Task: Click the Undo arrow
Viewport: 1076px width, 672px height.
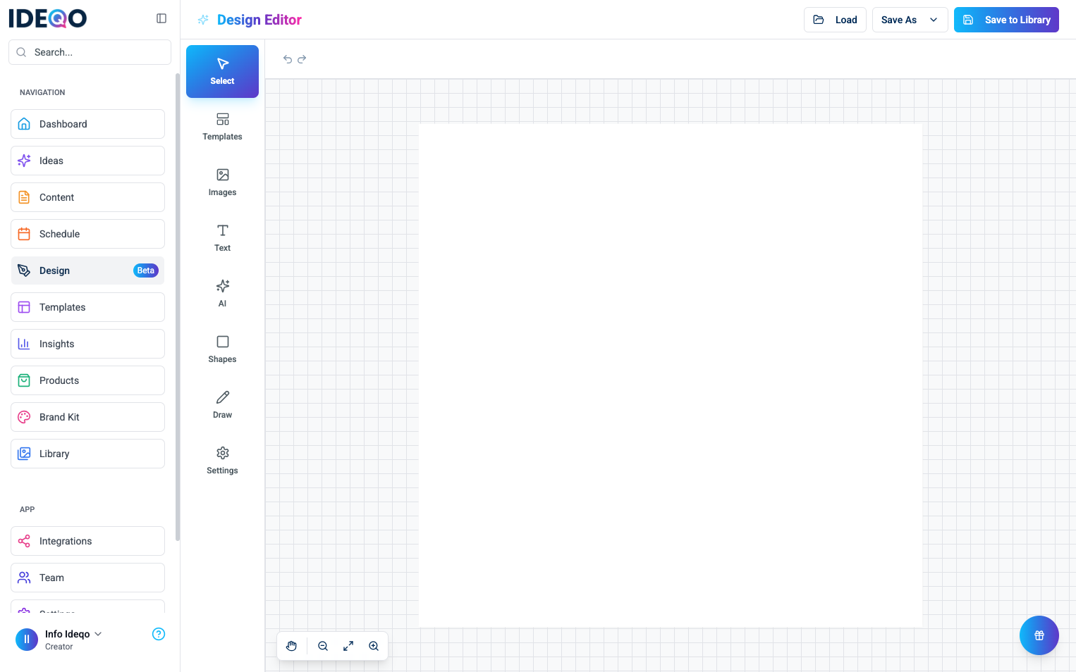Action: point(287,59)
